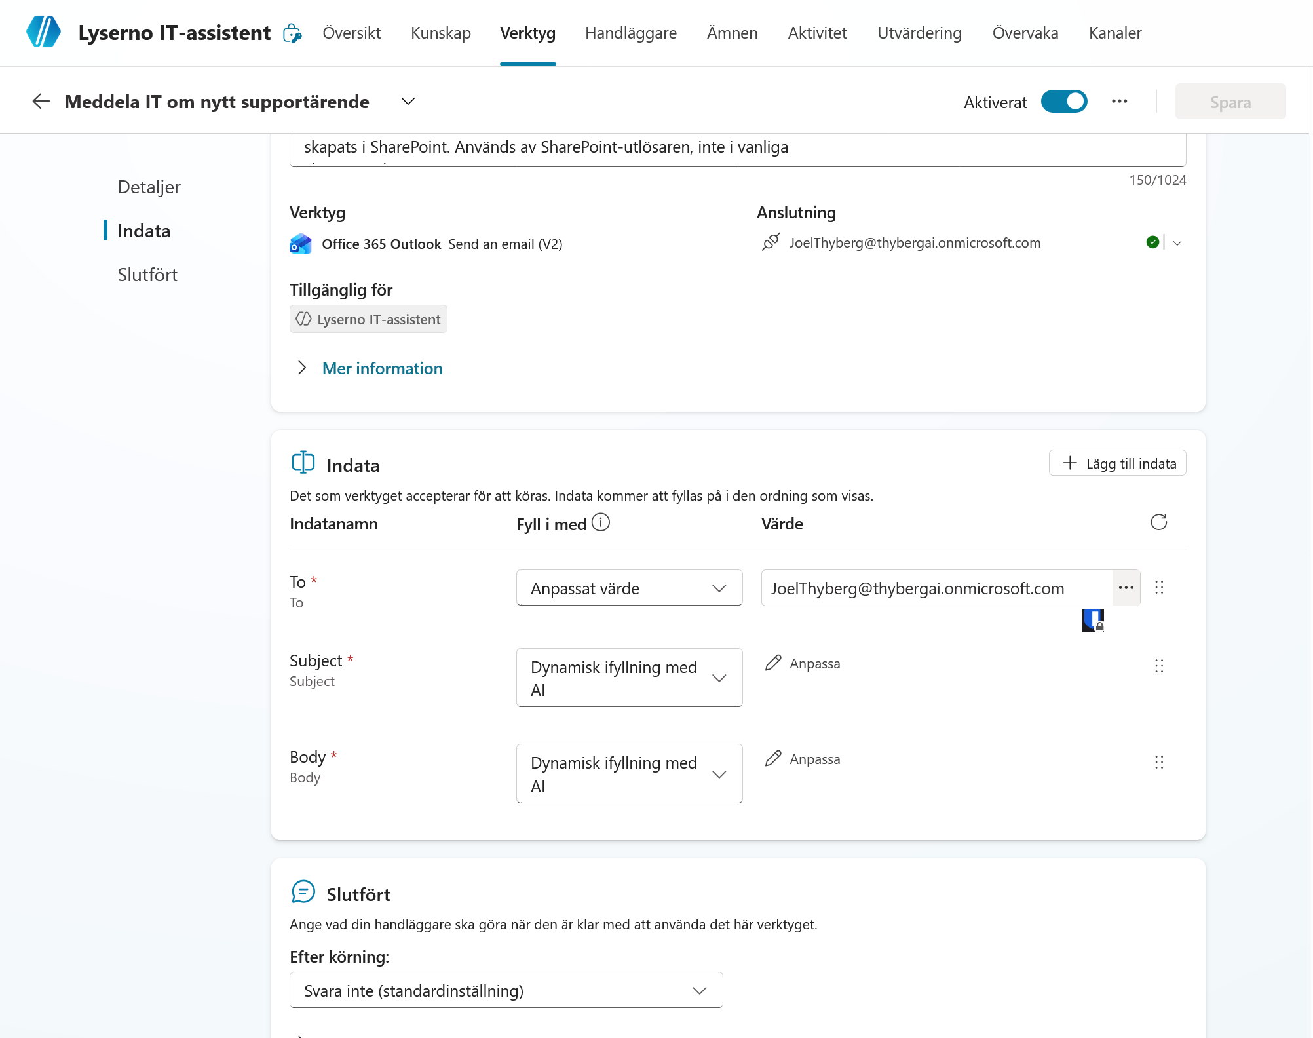Open the Subject row Dynamisk ifyllning med AI dropdown
Screen dimensions: 1313x1038
(629, 678)
